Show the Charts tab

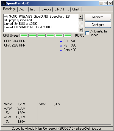(76, 9)
